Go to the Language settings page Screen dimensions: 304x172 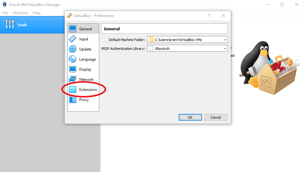click(83, 59)
